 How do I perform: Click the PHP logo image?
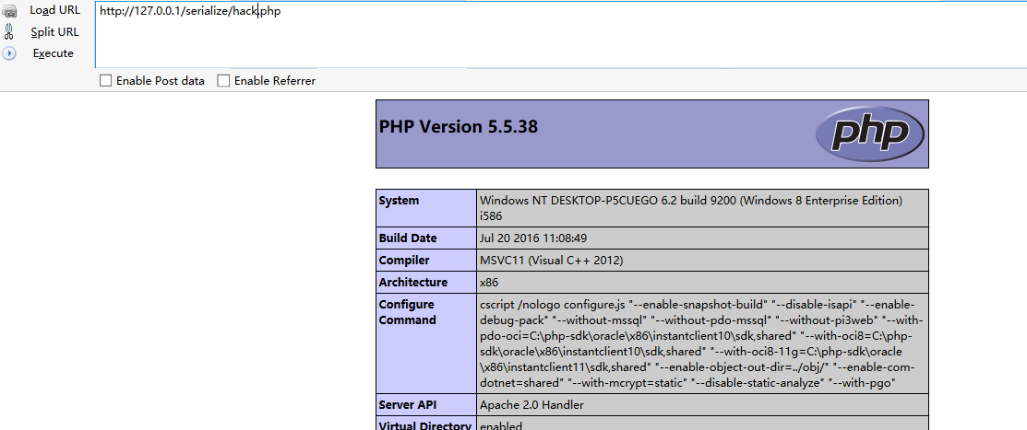point(870,134)
